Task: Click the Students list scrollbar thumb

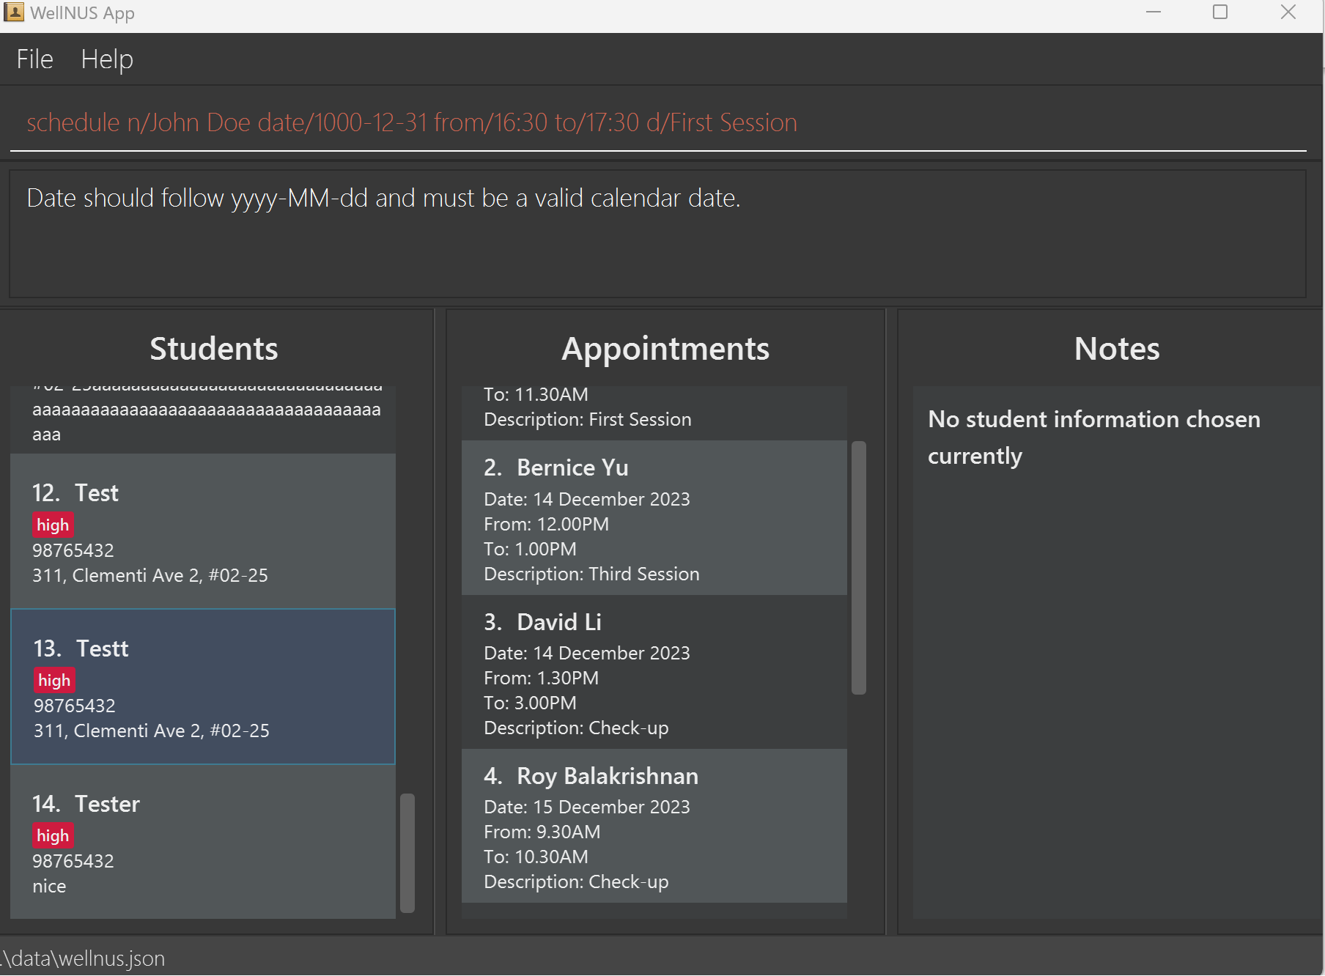Action: tap(407, 853)
